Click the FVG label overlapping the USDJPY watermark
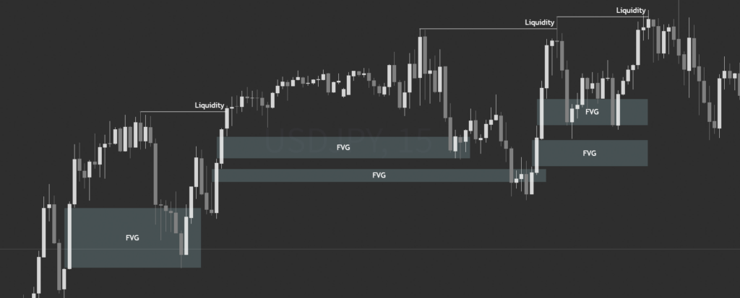This screenshot has width=740, height=298. coord(343,148)
